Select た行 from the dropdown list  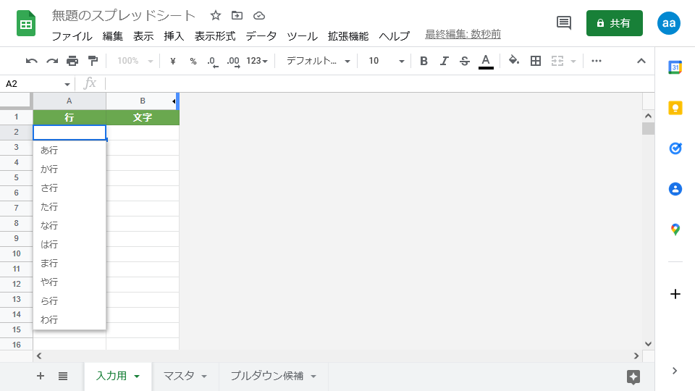click(x=69, y=206)
